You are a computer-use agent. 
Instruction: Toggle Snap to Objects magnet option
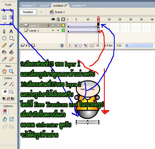click(5, 112)
